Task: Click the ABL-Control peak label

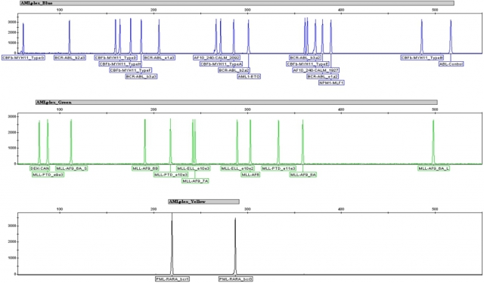Action: pos(451,64)
